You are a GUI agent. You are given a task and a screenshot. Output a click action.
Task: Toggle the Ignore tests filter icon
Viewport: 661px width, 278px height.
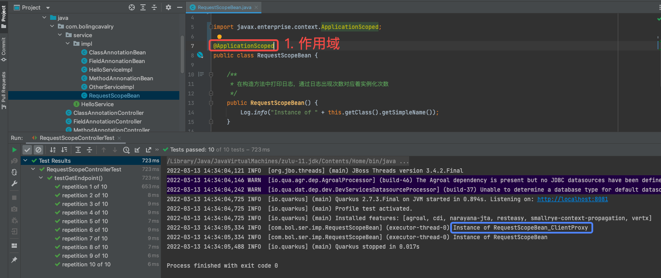click(38, 149)
